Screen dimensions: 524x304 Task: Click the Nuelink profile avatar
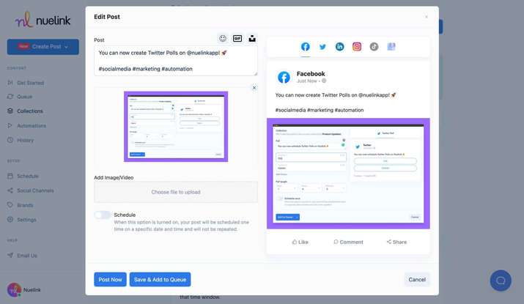15,290
